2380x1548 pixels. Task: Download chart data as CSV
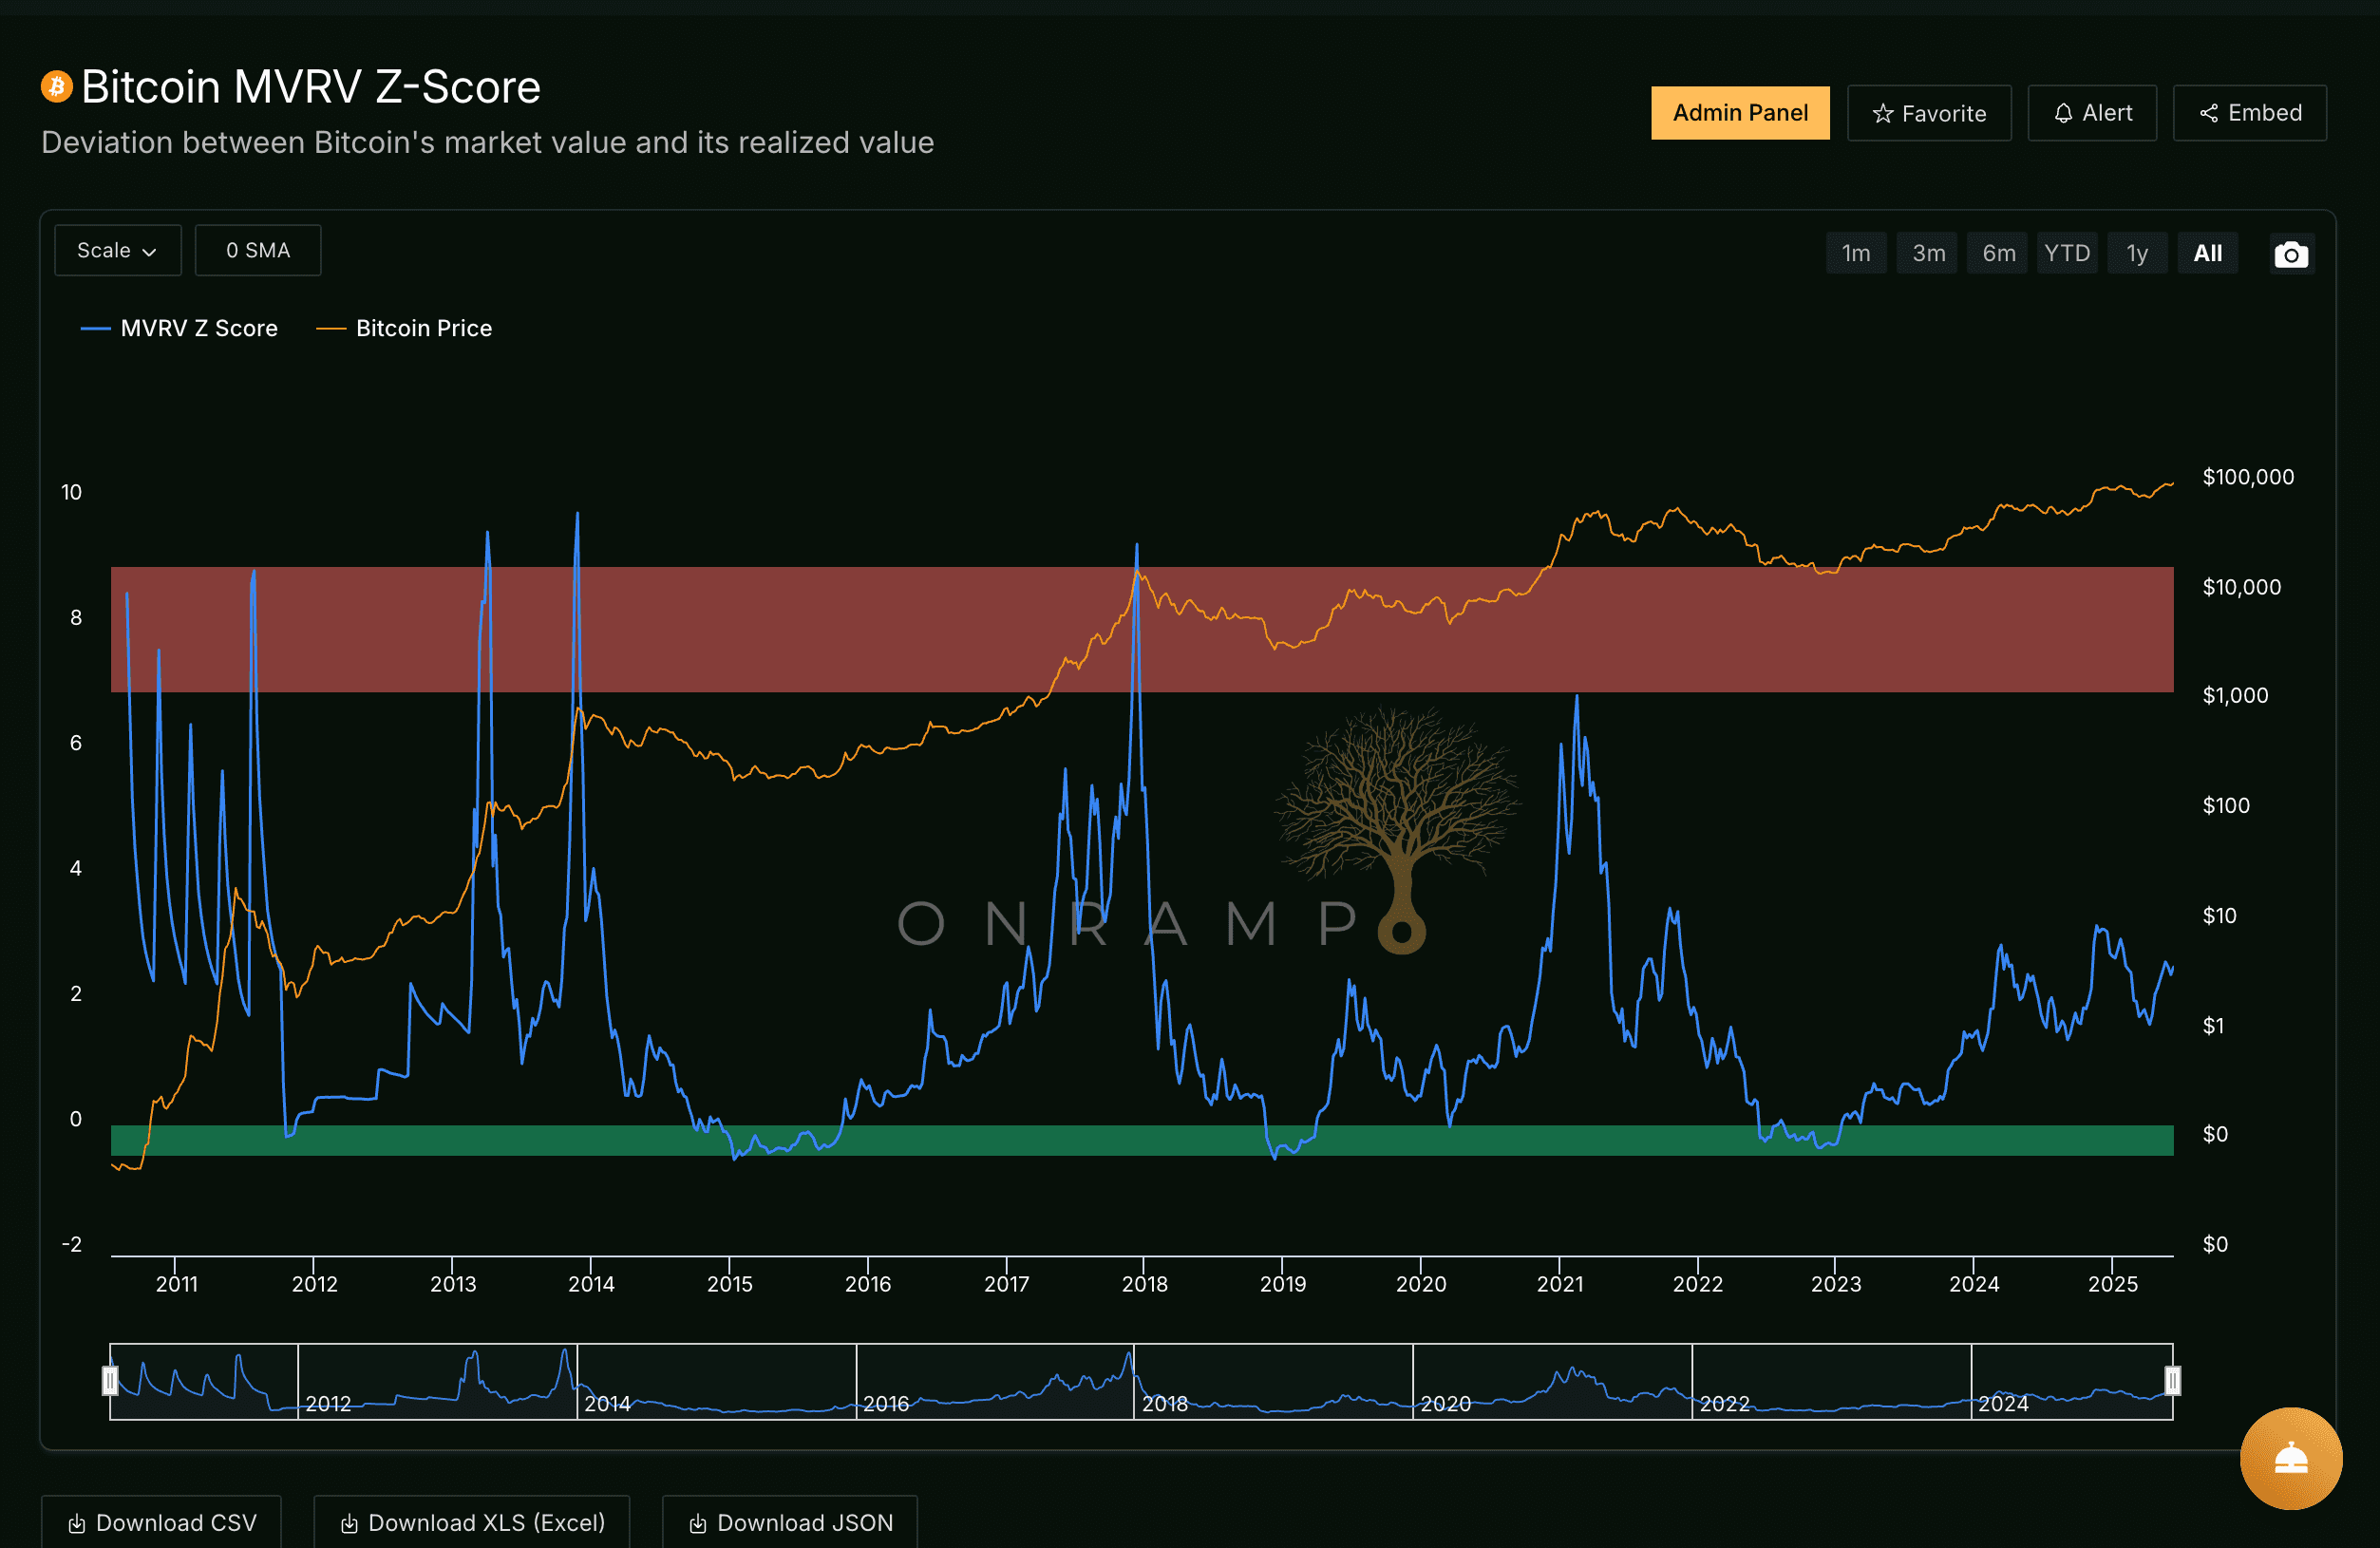pyautogui.click(x=161, y=1522)
